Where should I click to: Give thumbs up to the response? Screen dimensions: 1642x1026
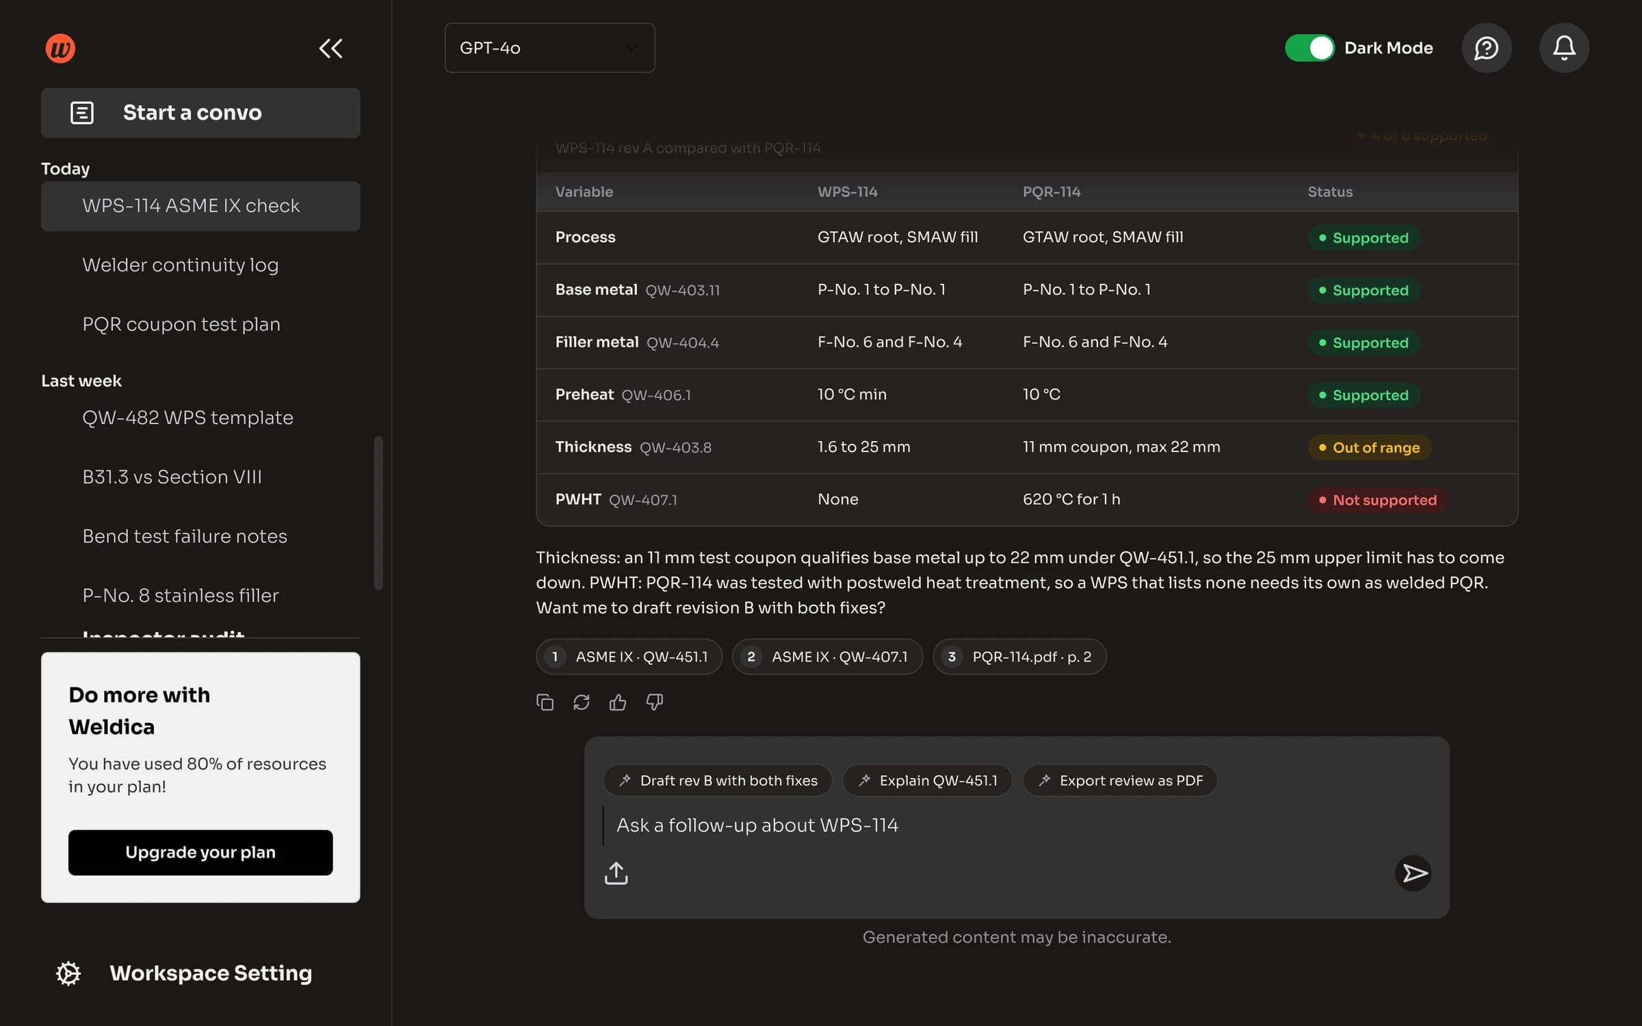(618, 702)
